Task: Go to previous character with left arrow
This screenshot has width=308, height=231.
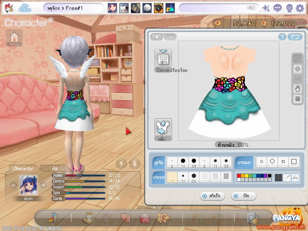Action: click(13, 185)
